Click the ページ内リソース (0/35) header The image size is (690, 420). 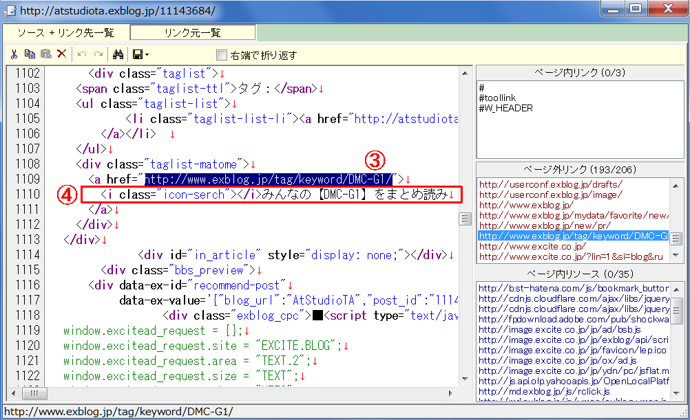click(580, 274)
